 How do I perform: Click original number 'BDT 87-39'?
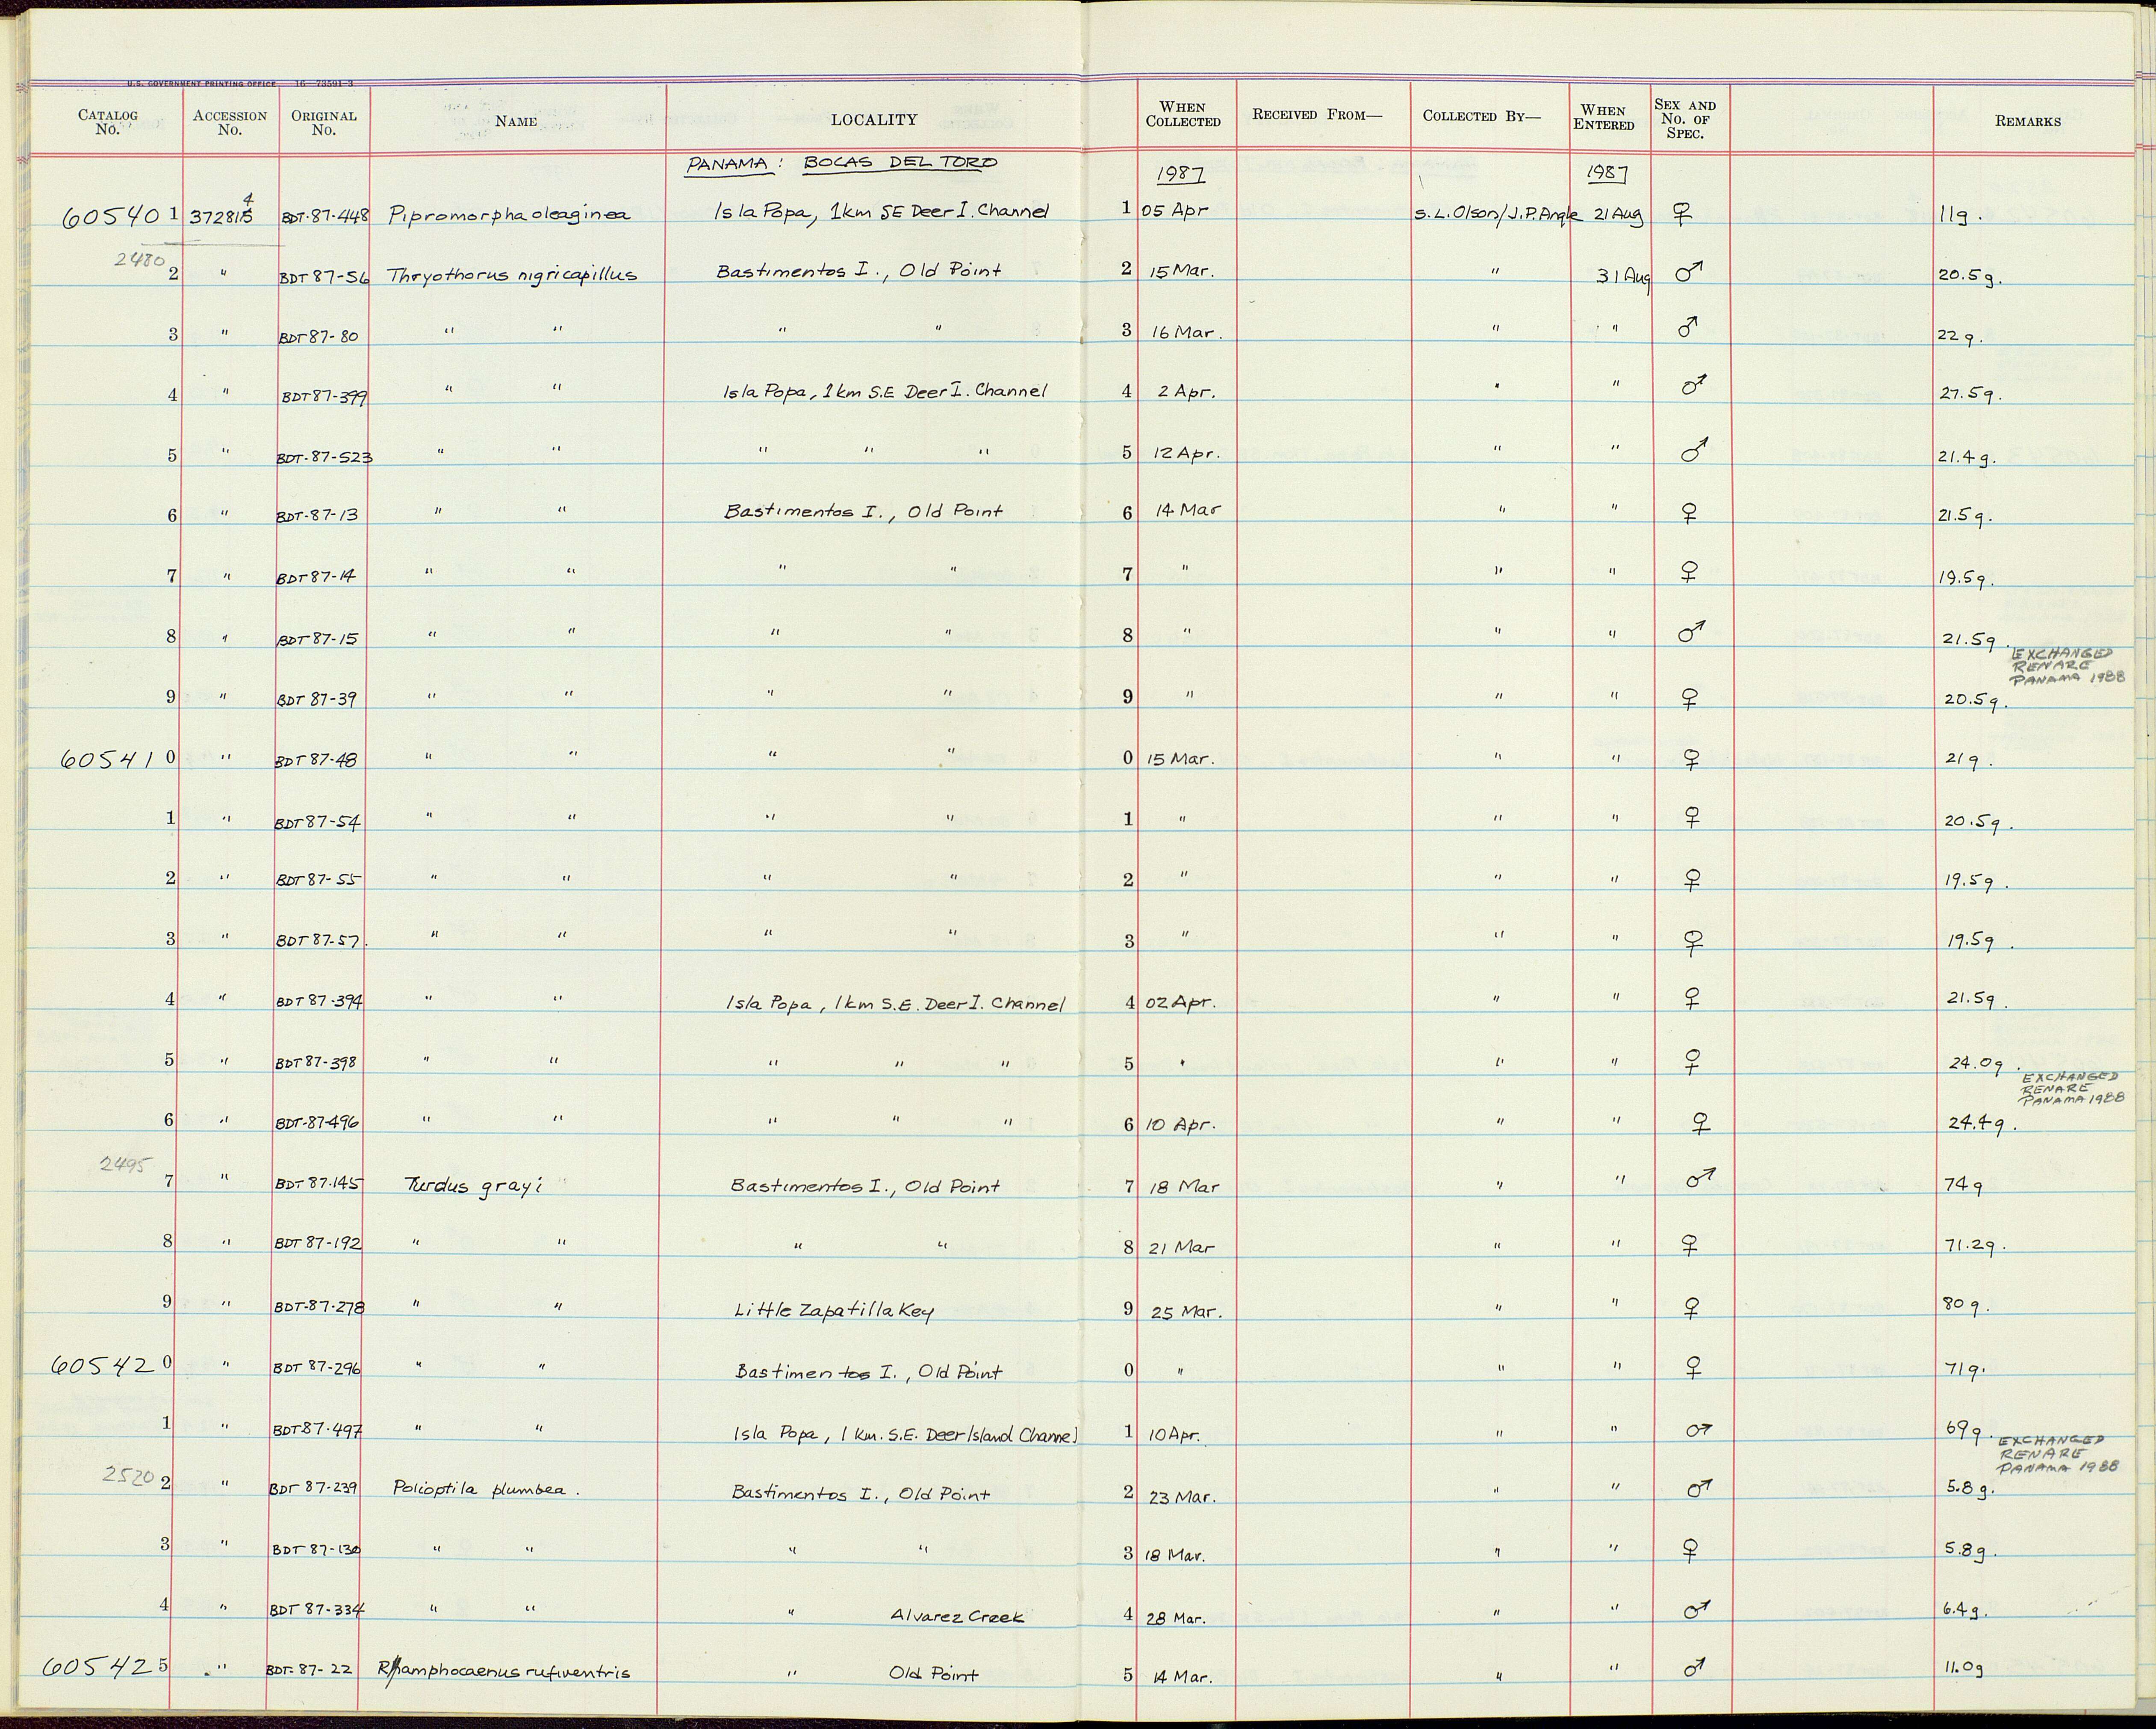click(x=317, y=699)
